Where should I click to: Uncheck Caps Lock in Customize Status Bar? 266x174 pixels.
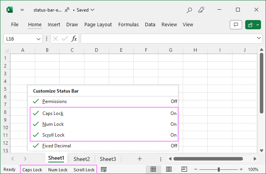pos(53,113)
